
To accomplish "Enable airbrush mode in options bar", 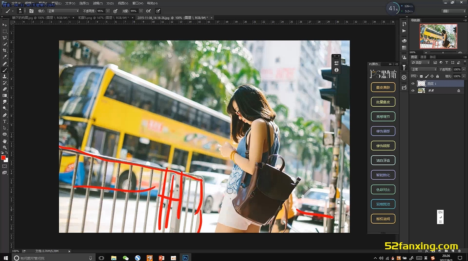I will [149, 11].
